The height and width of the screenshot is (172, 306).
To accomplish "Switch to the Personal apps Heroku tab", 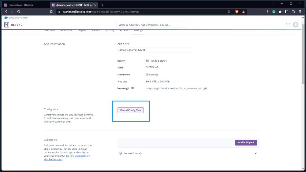I will click(25, 5).
